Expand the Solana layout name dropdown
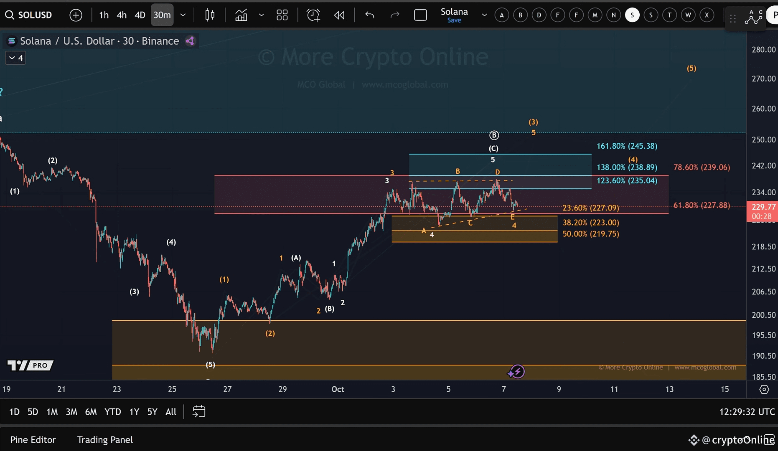 (x=484, y=15)
